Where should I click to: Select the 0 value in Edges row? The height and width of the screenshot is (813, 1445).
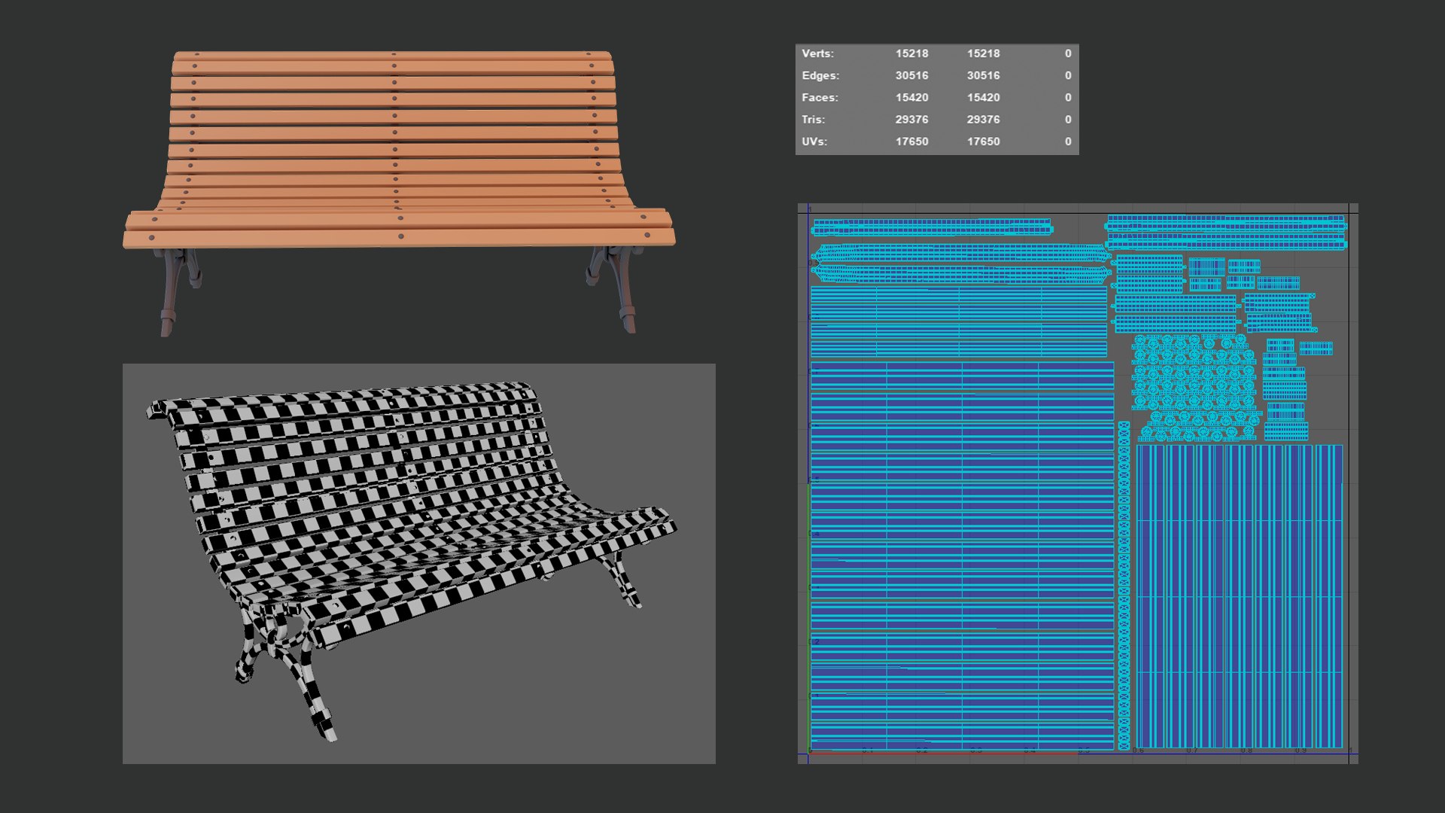tap(1068, 75)
